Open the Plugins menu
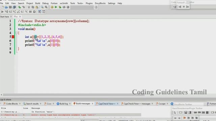This screenshot has height=121, width=216. (89, 3)
